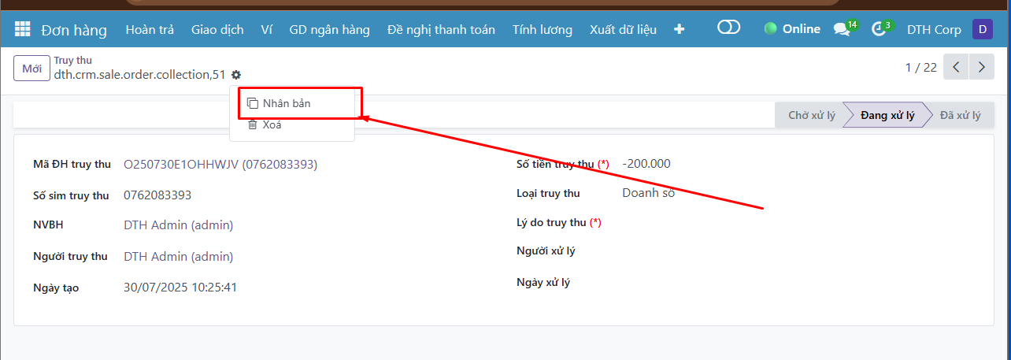Image resolution: width=1011 pixels, height=360 pixels.
Task: Click the purple D user avatar
Action: [x=982, y=29]
